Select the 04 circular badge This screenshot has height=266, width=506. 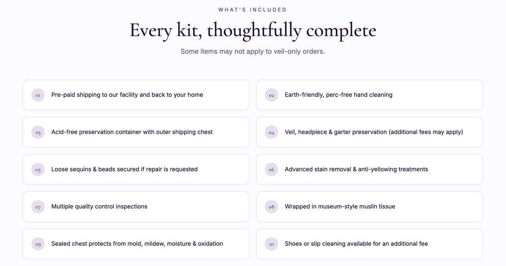click(272, 132)
